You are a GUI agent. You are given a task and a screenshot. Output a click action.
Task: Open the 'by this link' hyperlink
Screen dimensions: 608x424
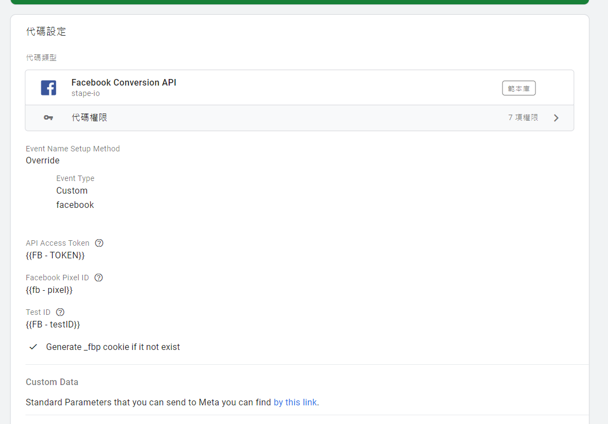(295, 402)
